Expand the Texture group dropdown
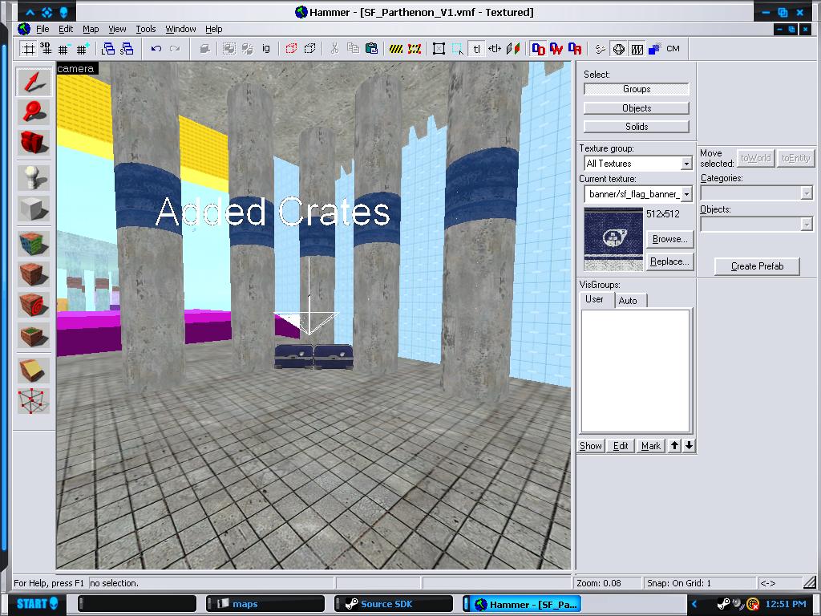The width and height of the screenshot is (821, 616). [686, 164]
